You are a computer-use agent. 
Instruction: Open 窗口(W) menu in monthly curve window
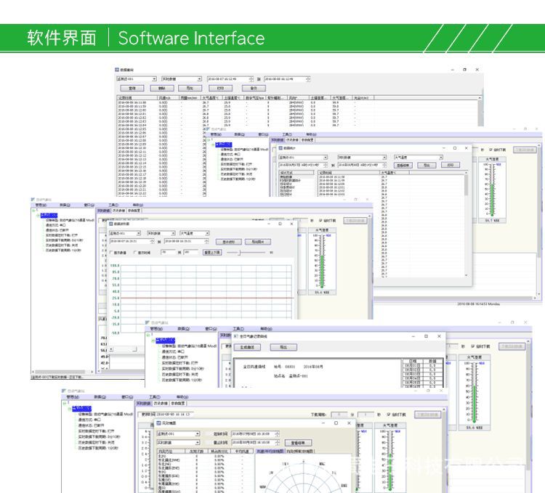point(211,329)
